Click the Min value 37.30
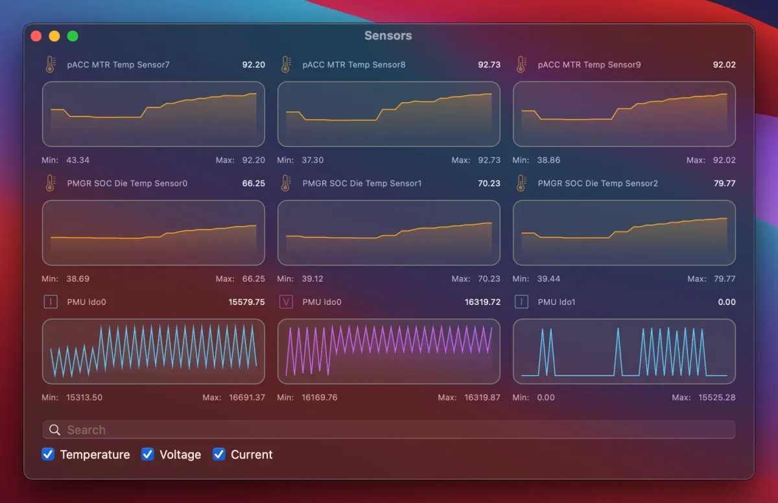The width and height of the screenshot is (778, 503). tap(312, 160)
